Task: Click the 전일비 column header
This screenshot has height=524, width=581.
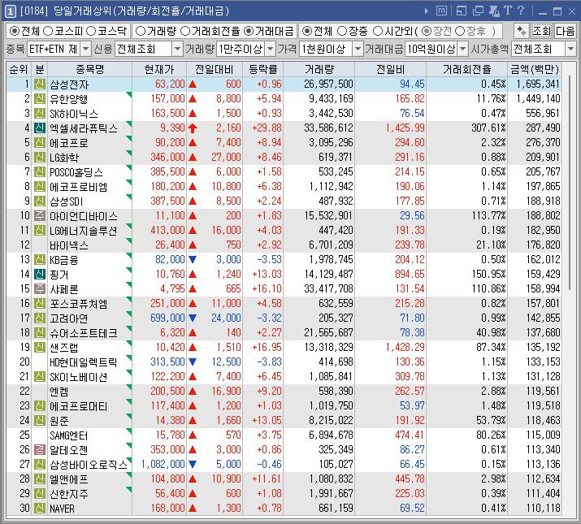Action: tap(391, 69)
